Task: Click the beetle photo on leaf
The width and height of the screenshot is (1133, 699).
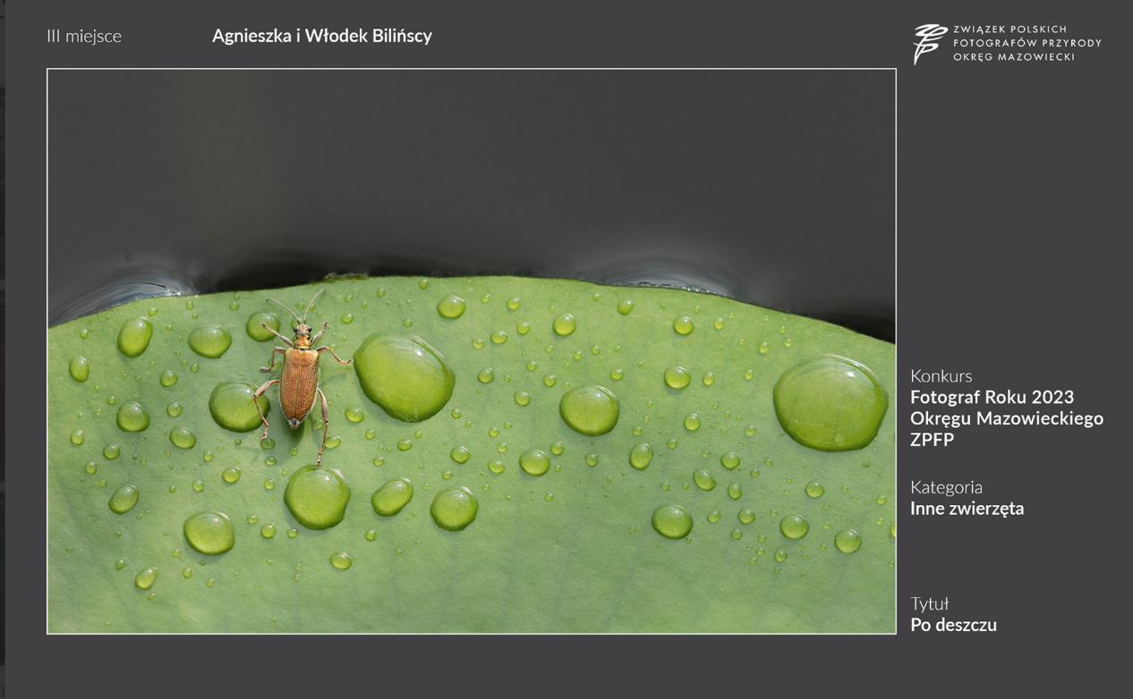Action: coord(472,351)
